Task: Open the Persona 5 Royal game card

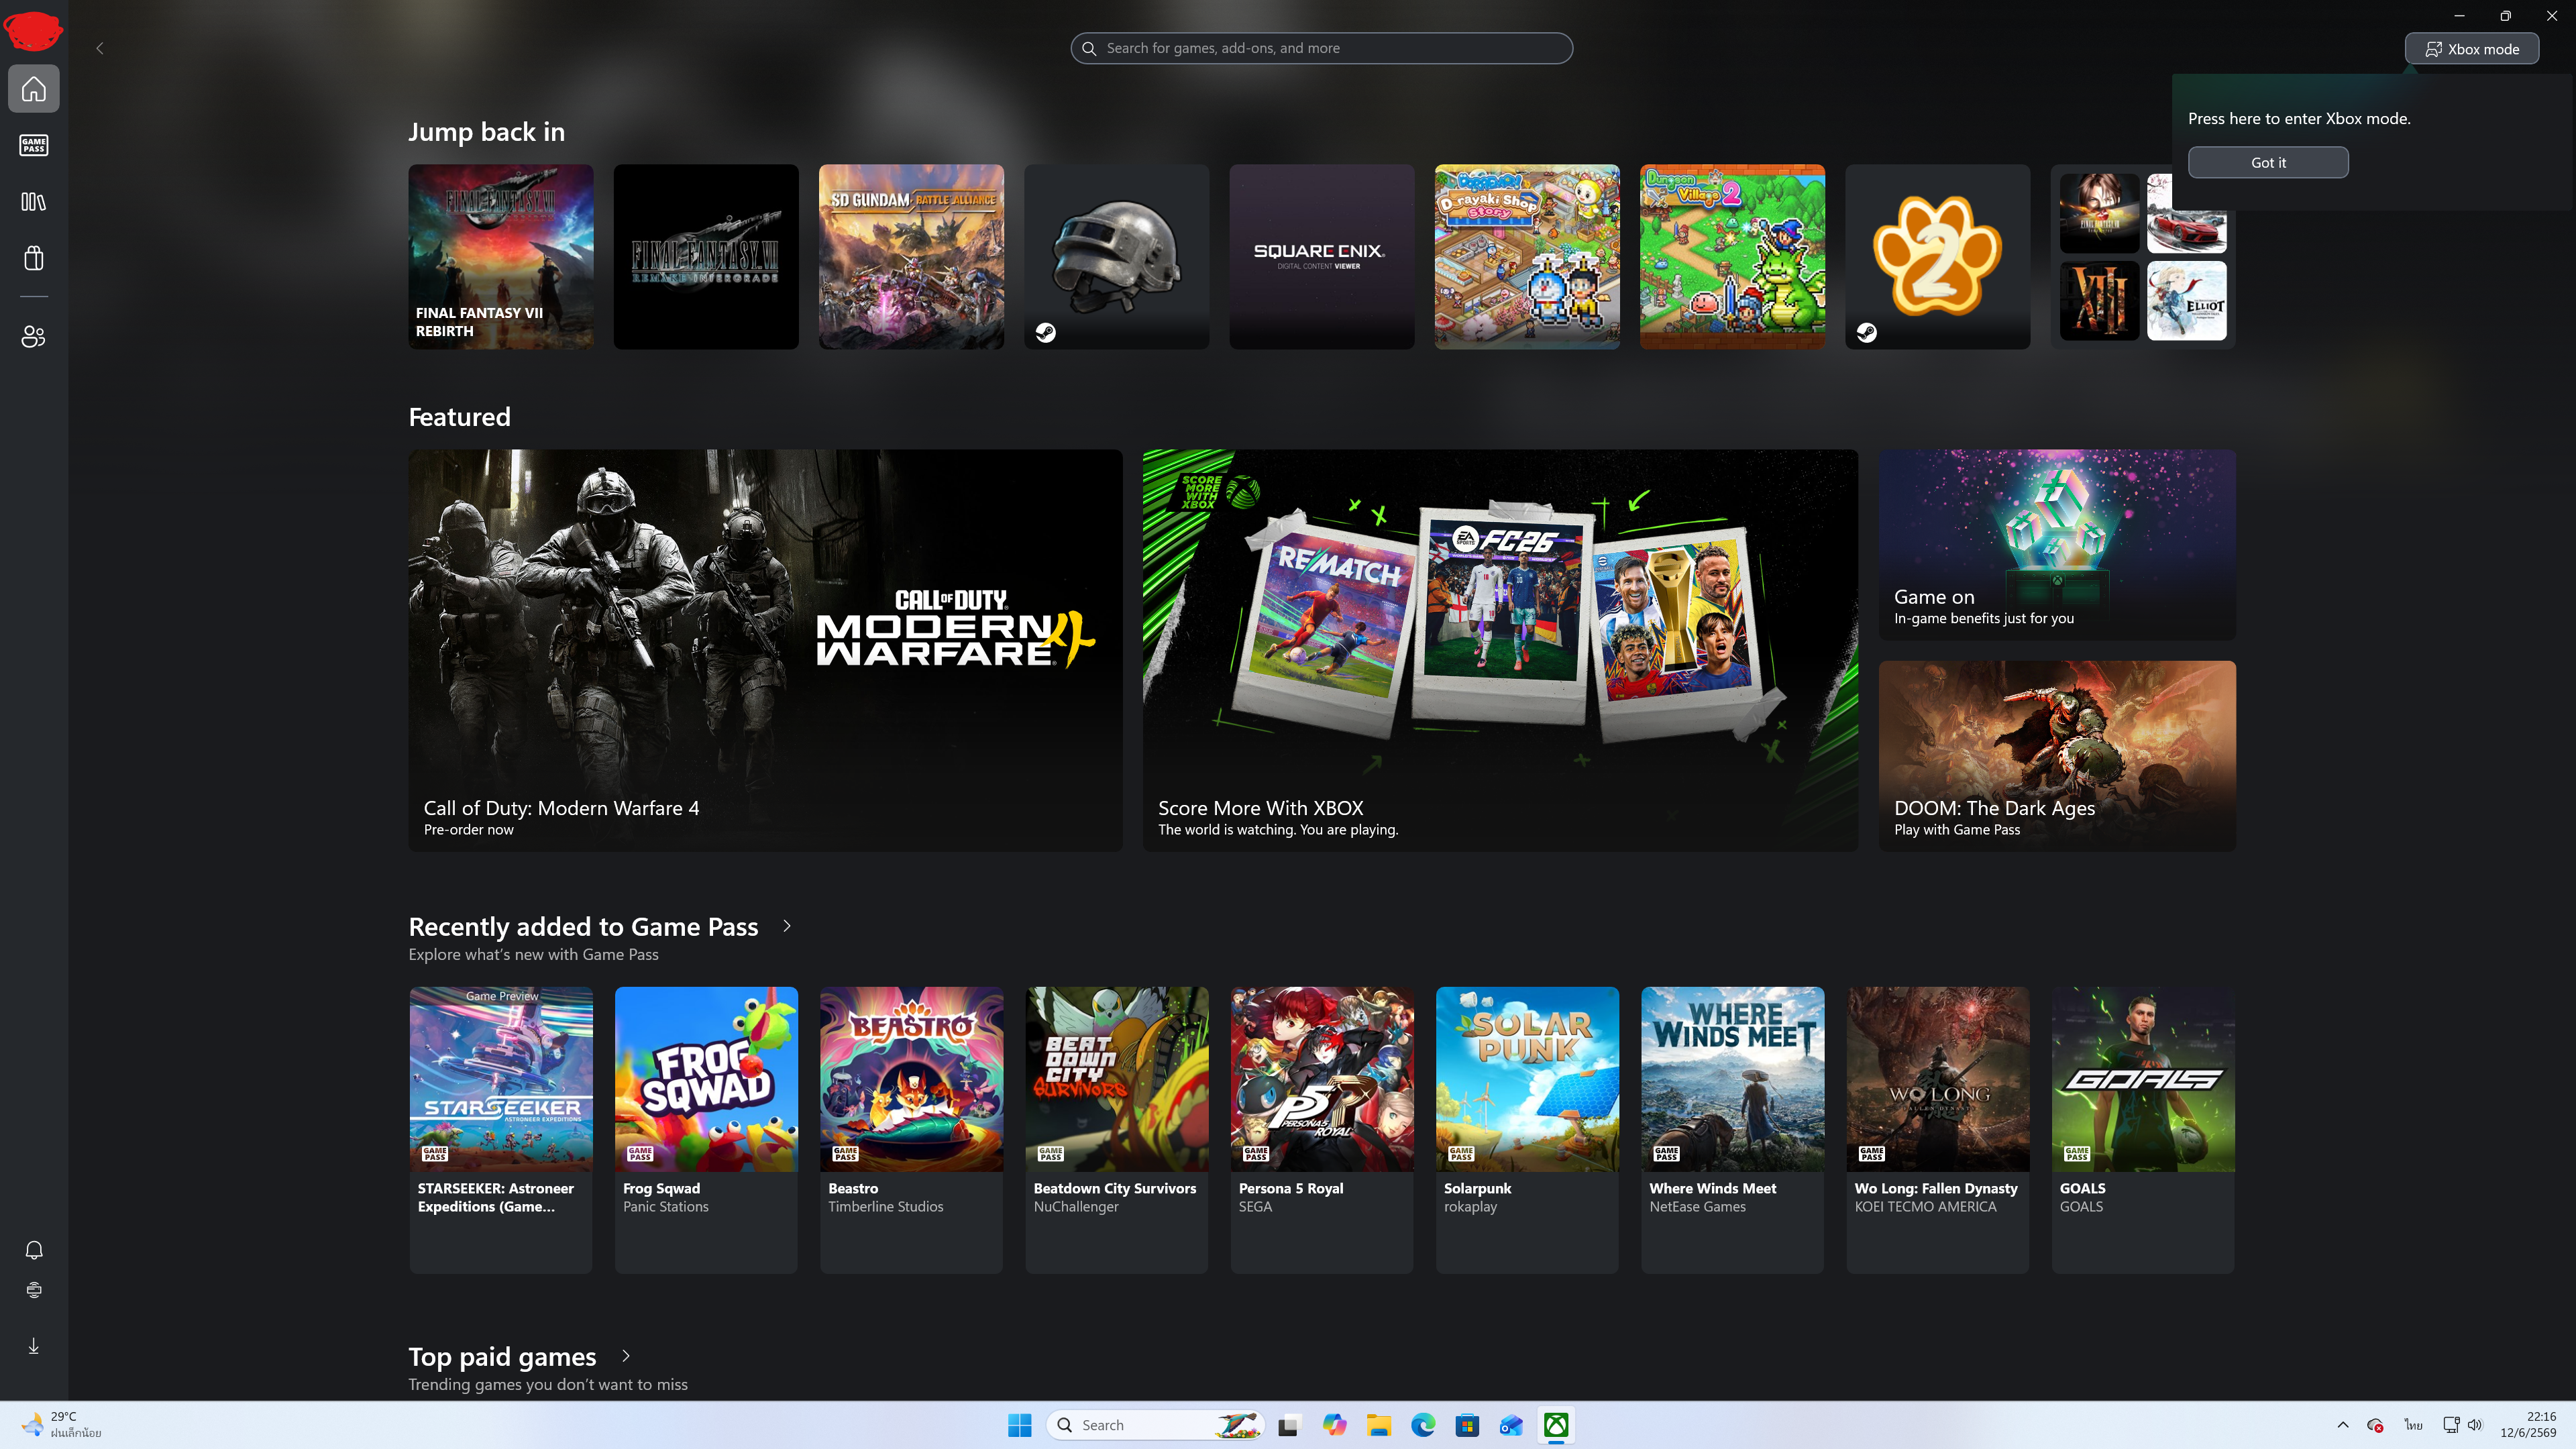Action: pos(1322,1130)
